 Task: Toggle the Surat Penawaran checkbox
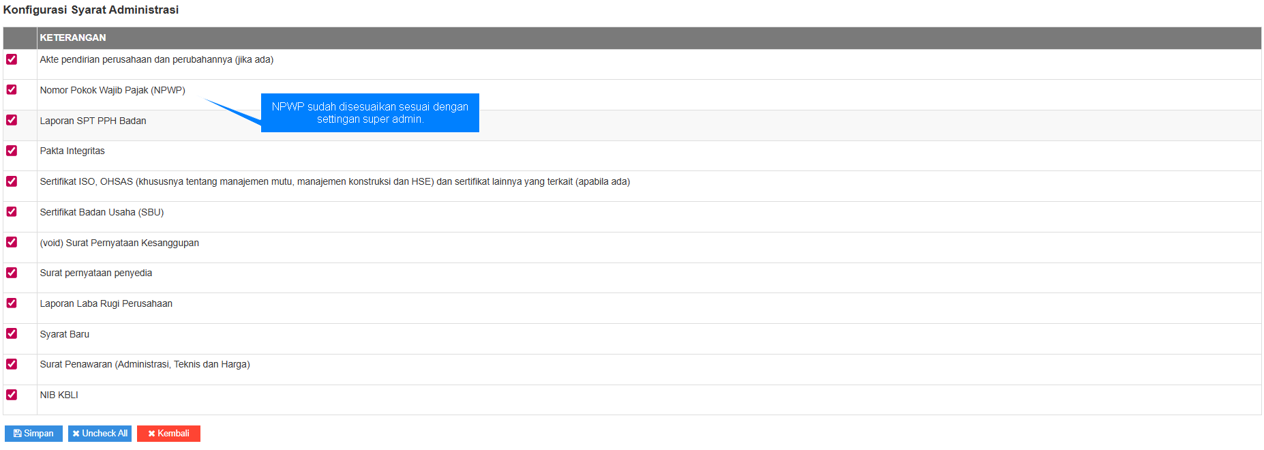[x=12, y=364]
